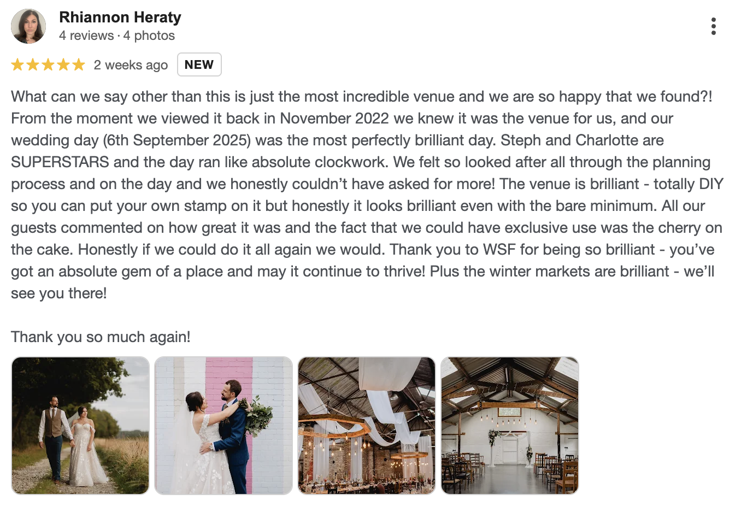This screenshot has width=753, height=506.
Task: Click the word SUPERSTARS in the review
Action: 60,162
